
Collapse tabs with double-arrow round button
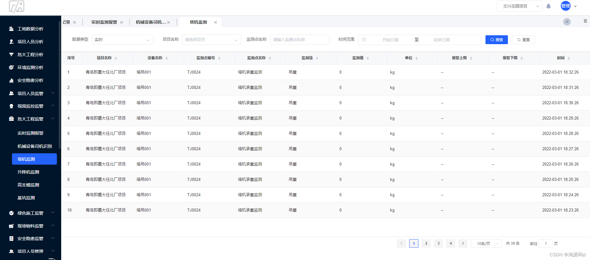567,22
